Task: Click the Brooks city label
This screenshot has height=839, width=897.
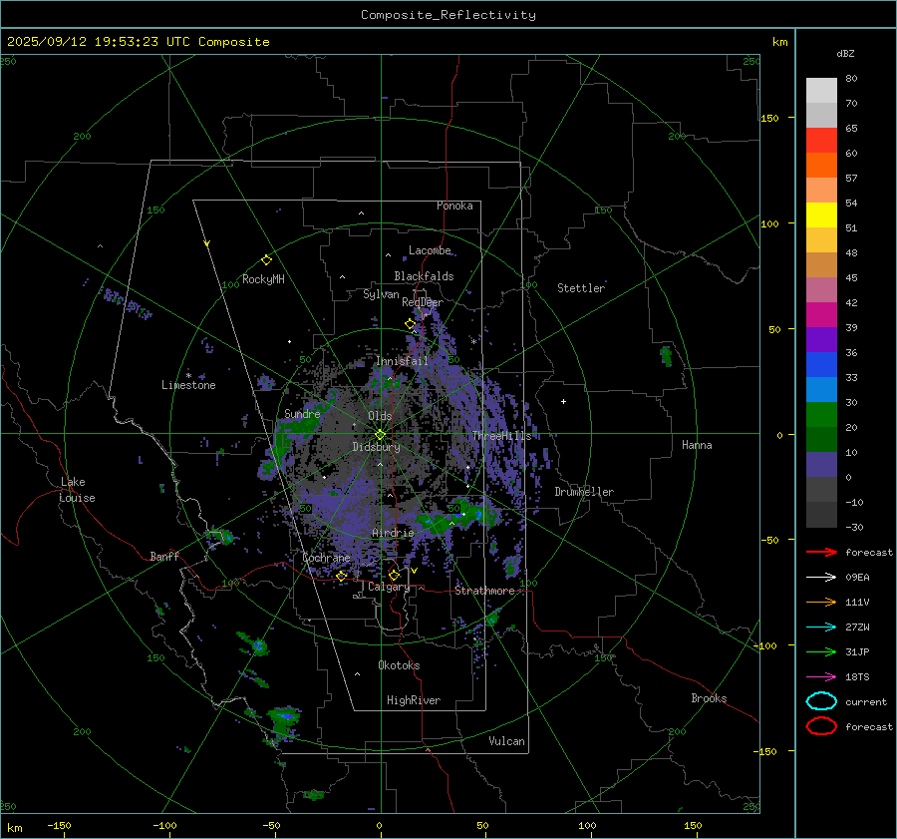Action: tap(709, 698)
